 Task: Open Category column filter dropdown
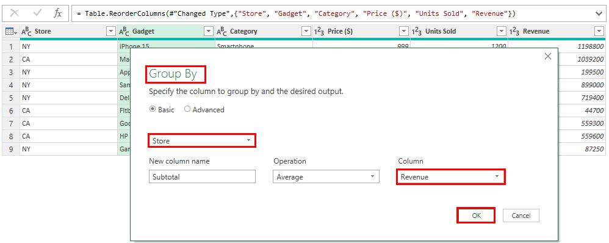pyautogui.click(x=306, y=32)
